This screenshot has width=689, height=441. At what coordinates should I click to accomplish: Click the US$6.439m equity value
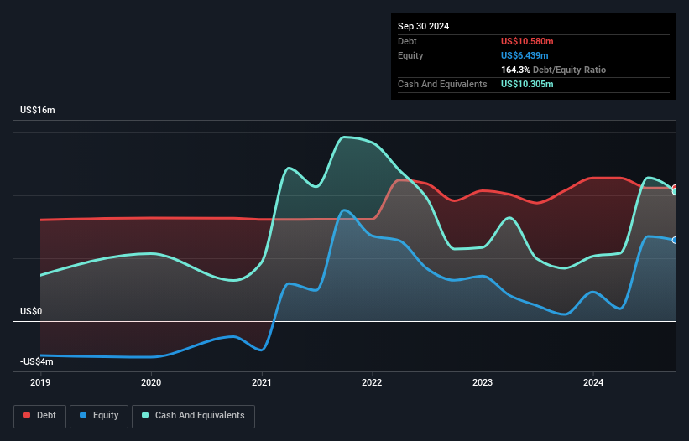(525, 55)
